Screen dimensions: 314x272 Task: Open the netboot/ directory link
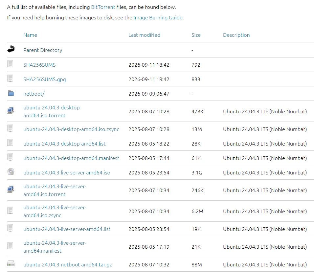point(34,94)
